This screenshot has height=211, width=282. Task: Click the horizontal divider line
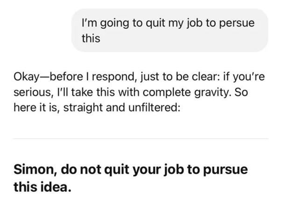click(141, 138)
